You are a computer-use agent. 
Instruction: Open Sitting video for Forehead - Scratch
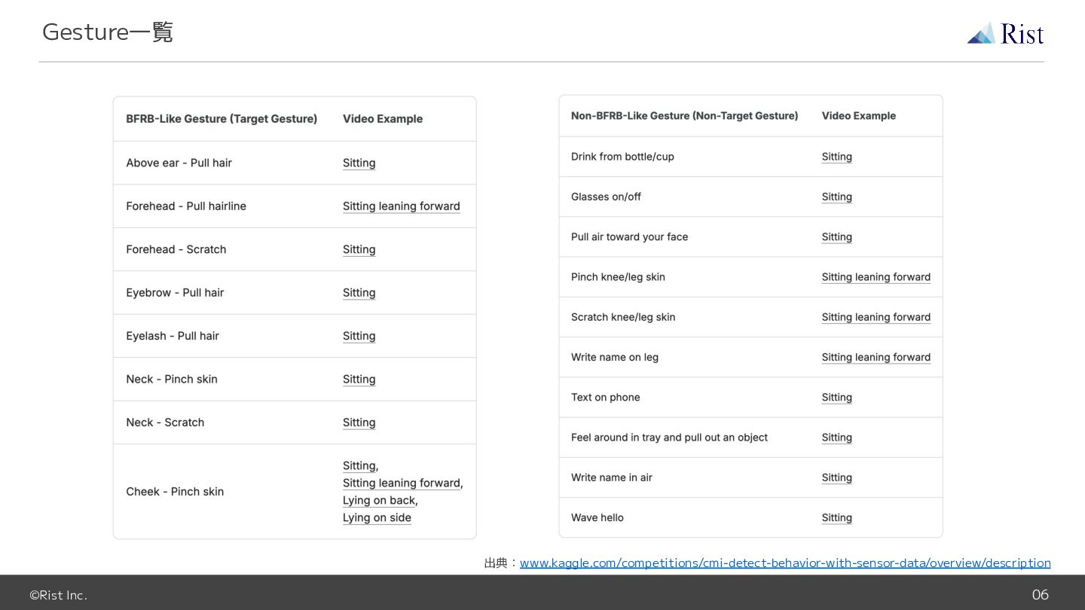[x=359, y=249]
